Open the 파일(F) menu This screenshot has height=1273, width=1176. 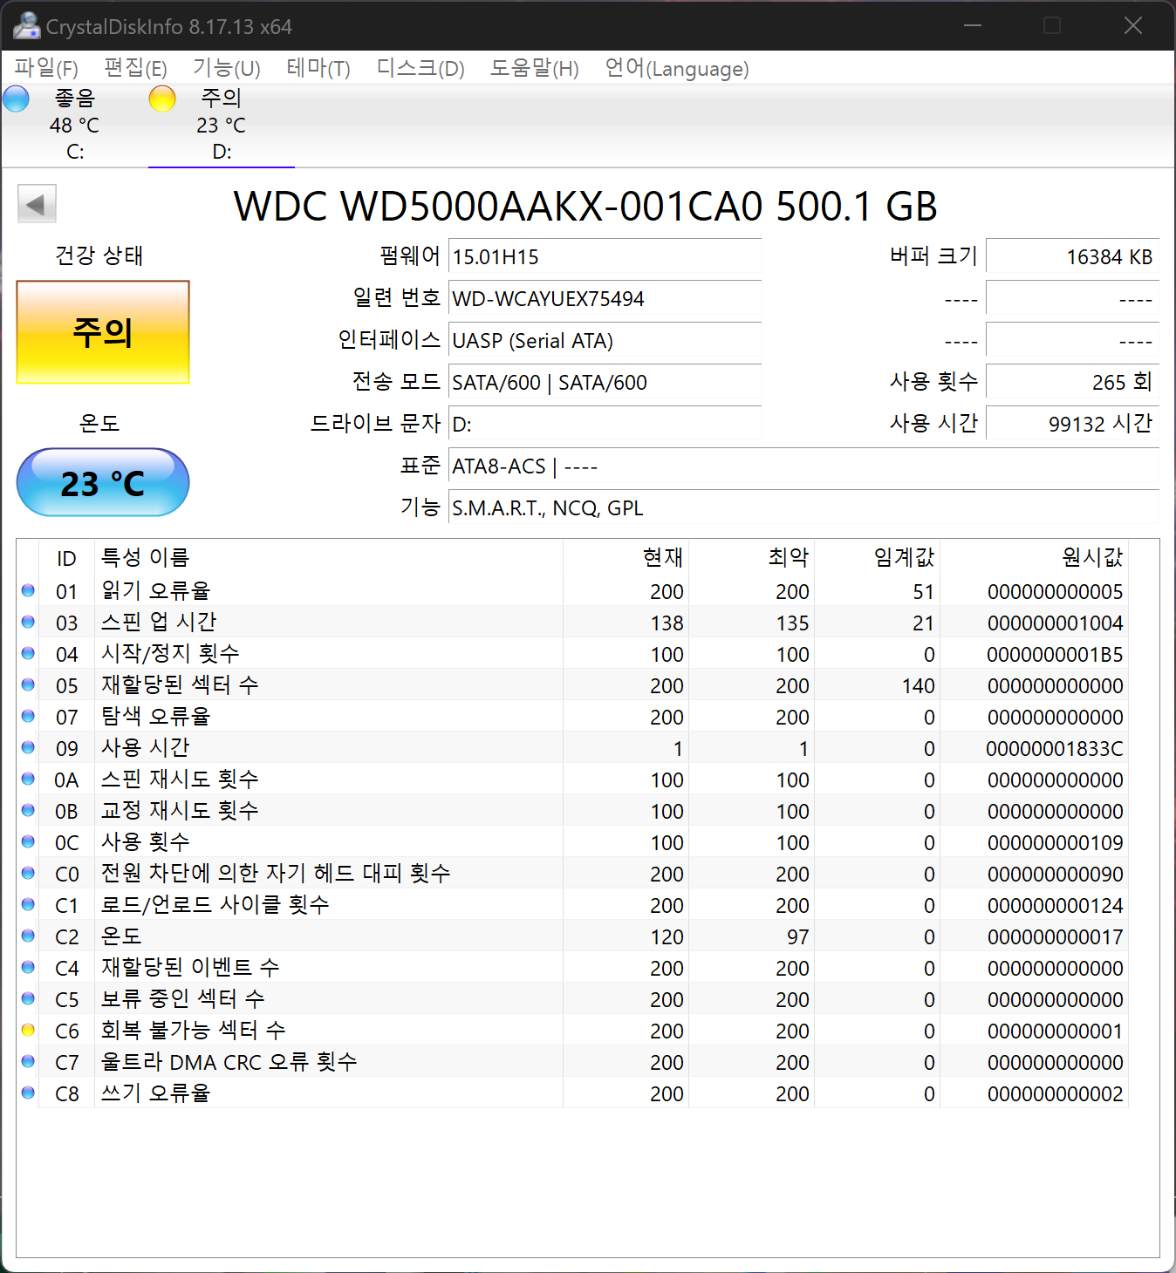coord(46,68)
